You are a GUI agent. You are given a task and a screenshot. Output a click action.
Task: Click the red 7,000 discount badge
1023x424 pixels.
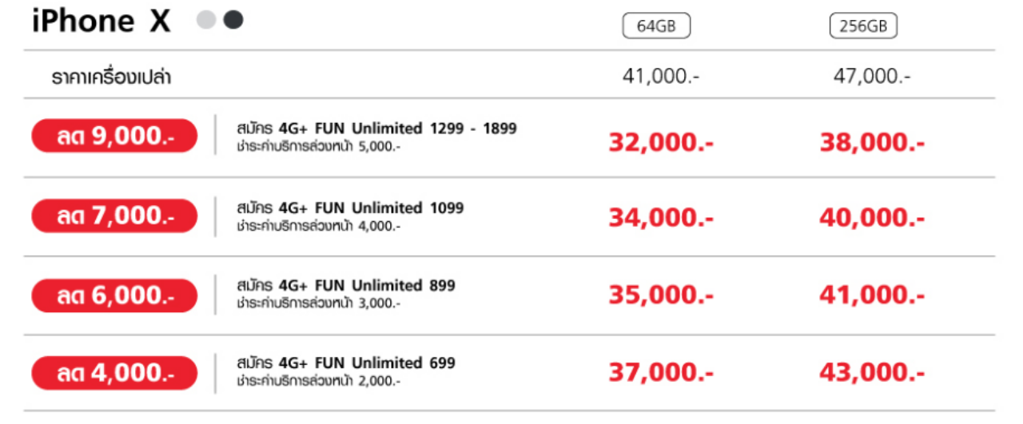click(114, 216)
